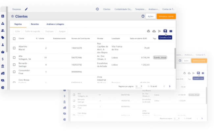Open the Clientes top bar tab
214x133 pixels.
(x=107, y=9)
